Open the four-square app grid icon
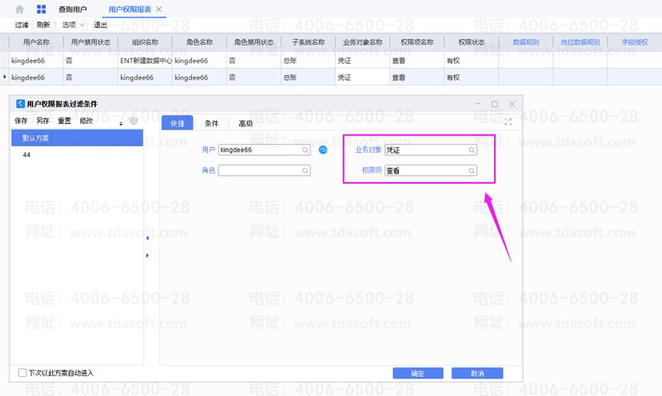This screenshot has width=662, height=396. point(41,9)
